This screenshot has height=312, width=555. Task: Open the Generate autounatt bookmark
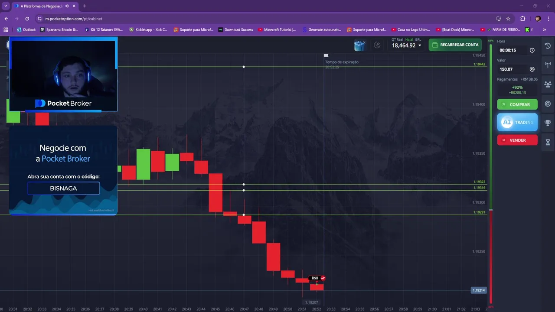pyautogui.click(x=322, y=29)
